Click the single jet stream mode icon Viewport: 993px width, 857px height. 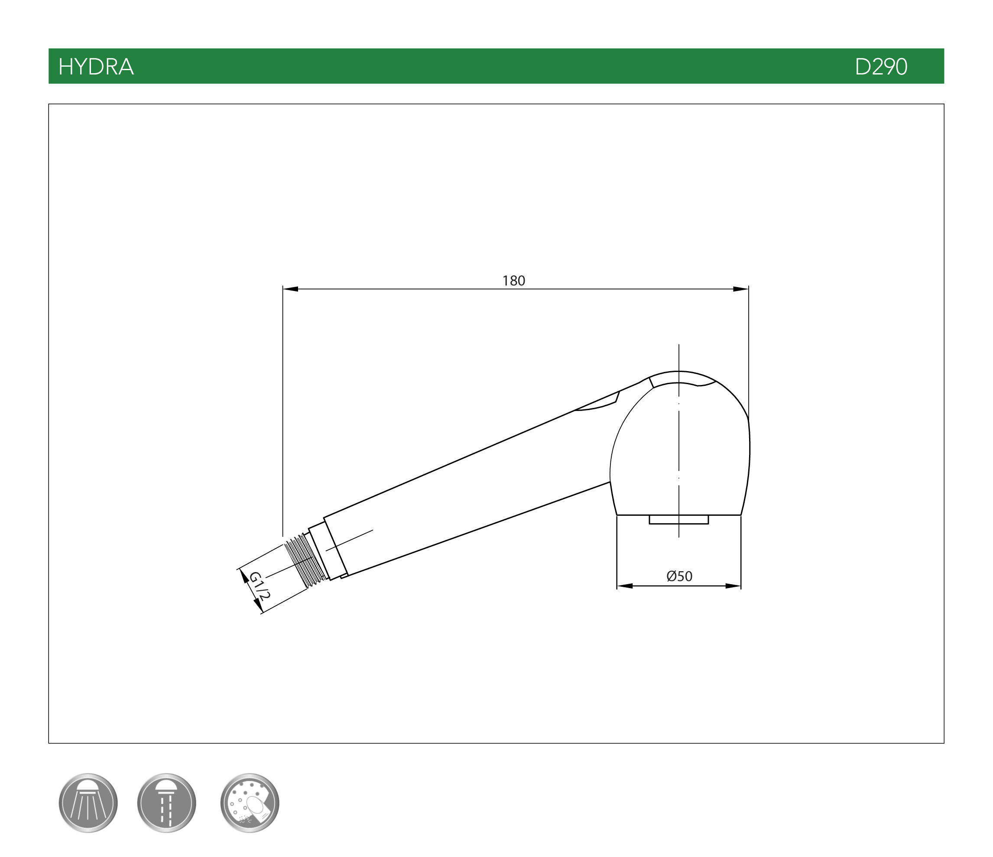166,803
